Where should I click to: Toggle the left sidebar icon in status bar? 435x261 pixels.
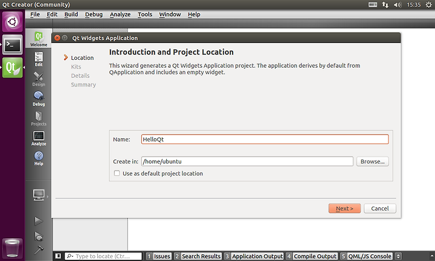tap(58, 256)
